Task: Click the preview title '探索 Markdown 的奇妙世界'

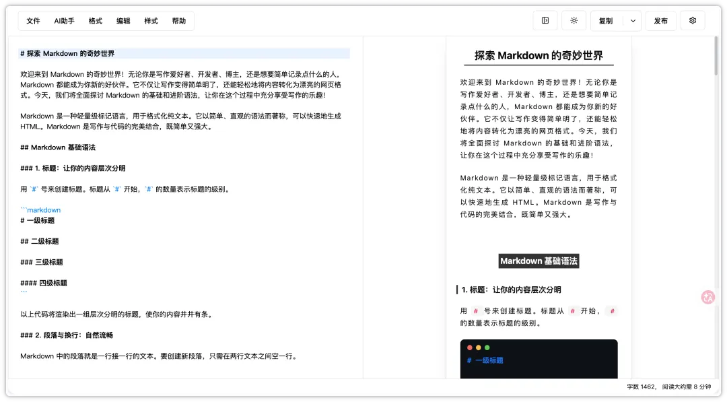Action: 539,56
